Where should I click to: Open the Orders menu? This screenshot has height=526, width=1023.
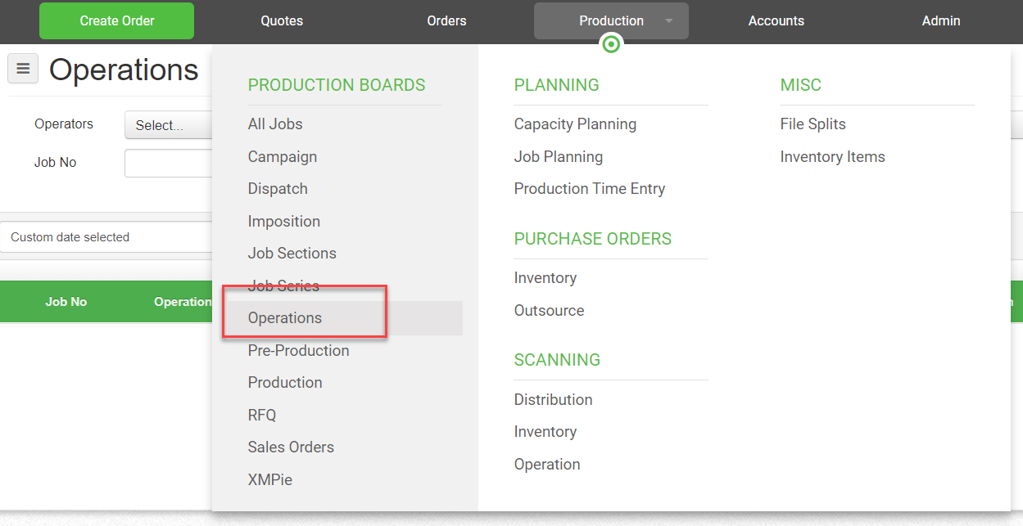click(x=446, y=21)
